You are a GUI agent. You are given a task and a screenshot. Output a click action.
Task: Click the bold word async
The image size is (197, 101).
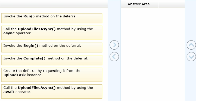tap(9, 33)
